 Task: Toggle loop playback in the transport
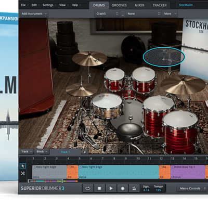pos(88,188)
